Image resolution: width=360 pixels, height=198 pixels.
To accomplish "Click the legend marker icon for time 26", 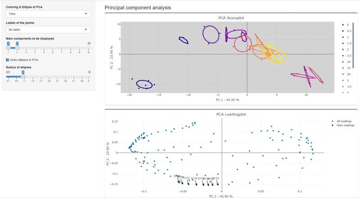I will pos(343,74).
